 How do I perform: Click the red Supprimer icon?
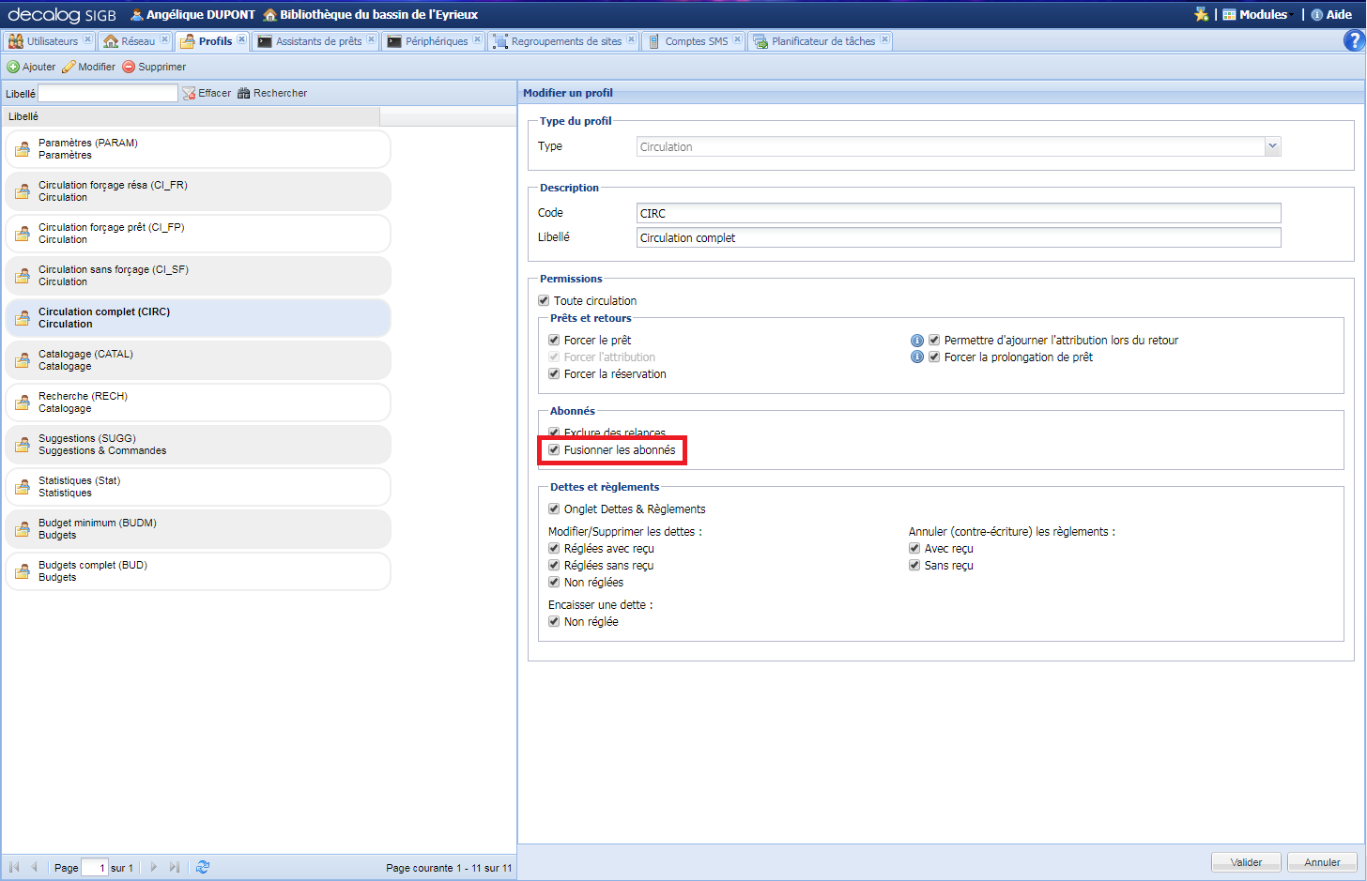tap(129, 67)
